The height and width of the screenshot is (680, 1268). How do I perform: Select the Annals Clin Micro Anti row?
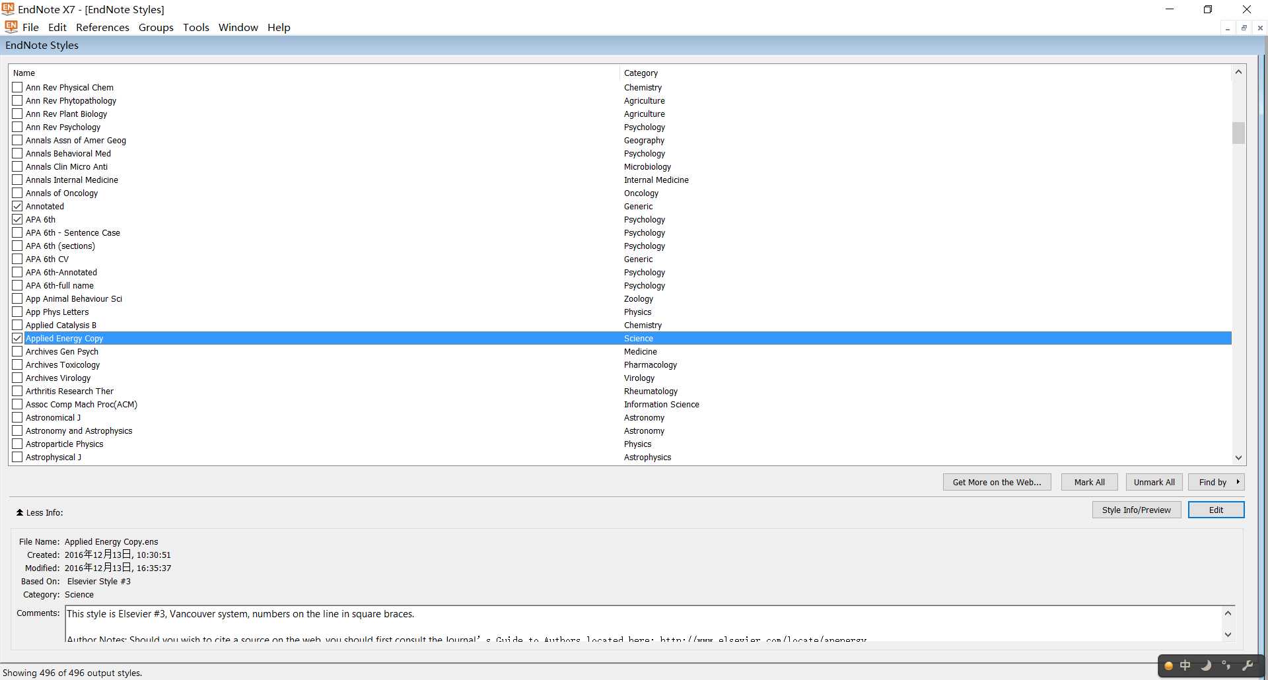pos(621,166)
